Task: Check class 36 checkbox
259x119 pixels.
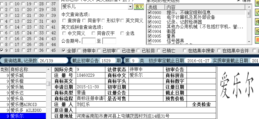Action: tap(36, 50)
